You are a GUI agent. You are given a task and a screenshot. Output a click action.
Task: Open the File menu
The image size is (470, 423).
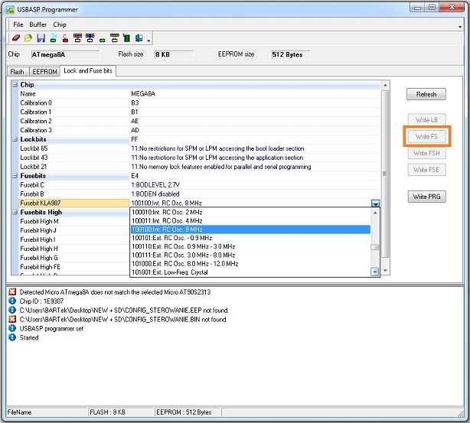(18, 24)
